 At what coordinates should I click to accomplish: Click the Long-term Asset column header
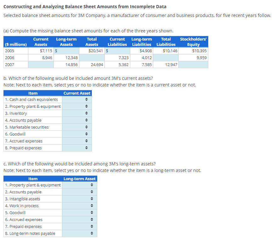coord(80,179)
